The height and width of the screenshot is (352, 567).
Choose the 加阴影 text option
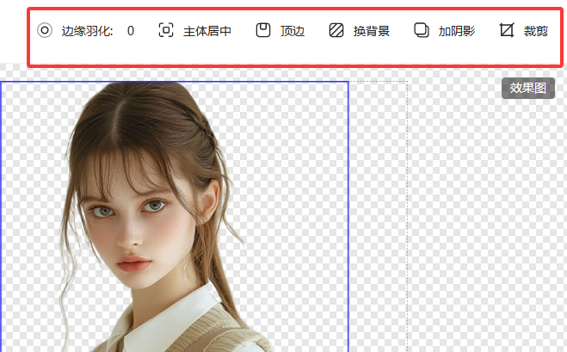click(x=456, y=31)
